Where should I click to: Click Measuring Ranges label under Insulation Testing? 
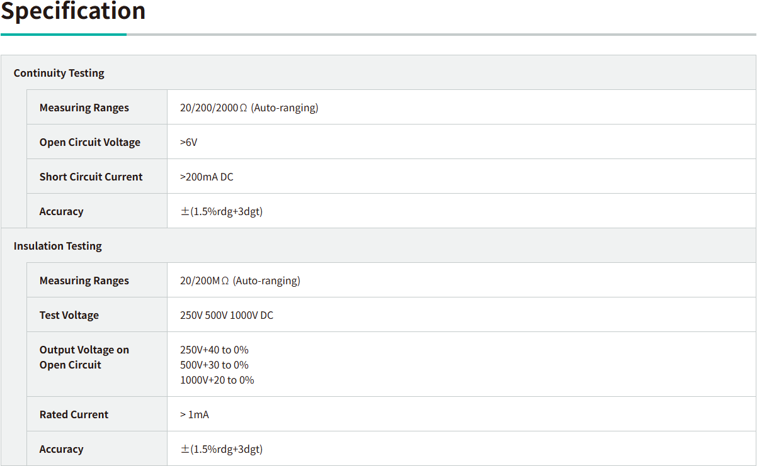[x=84, y=280]
